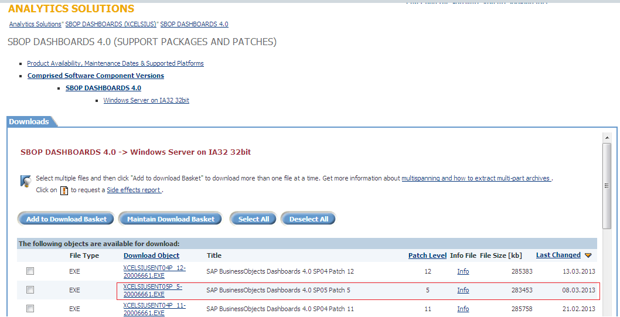Image resolution: width=620 pixels, height=317 pixels.
Task: Go to SBOP DASHBOARDS (XCELSIUS) breadcrumb
Action: [x=111, y=25]
